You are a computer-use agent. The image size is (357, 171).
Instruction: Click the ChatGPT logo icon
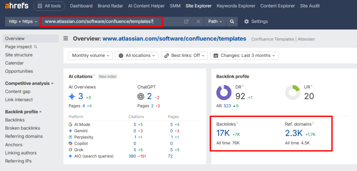coord(141,97)
